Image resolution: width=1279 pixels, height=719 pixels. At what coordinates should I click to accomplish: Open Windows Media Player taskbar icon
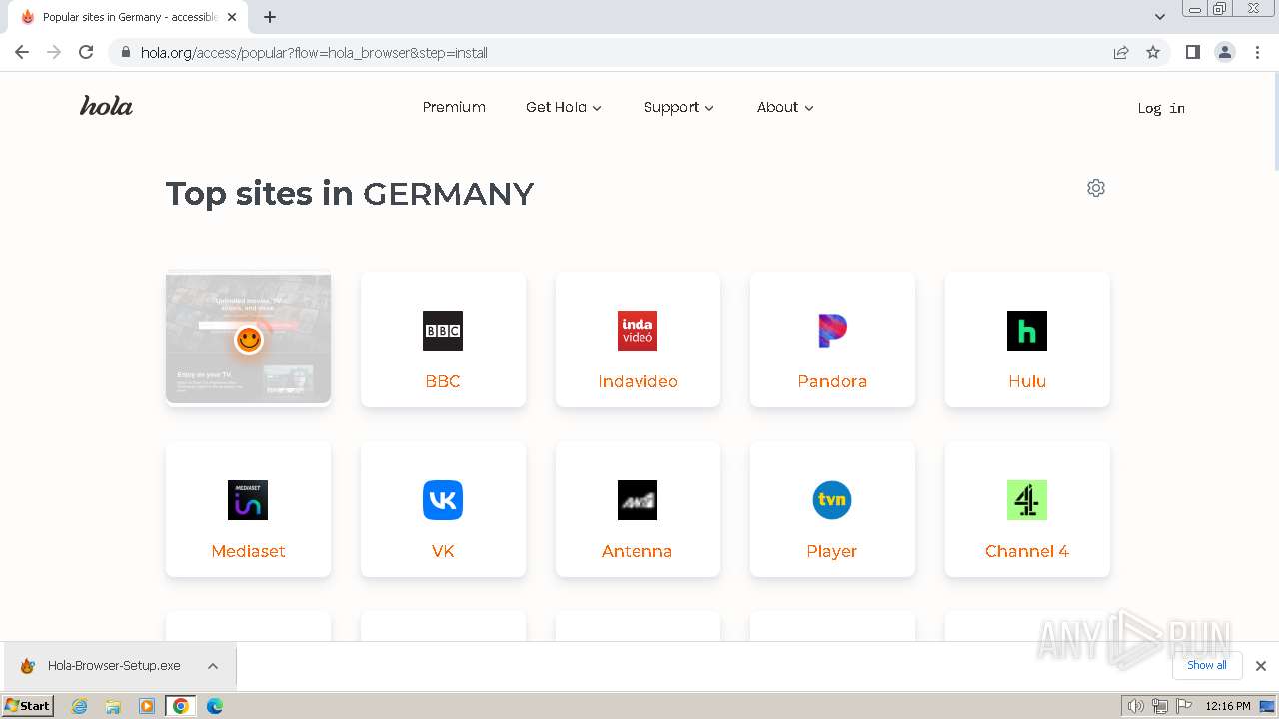147,706
